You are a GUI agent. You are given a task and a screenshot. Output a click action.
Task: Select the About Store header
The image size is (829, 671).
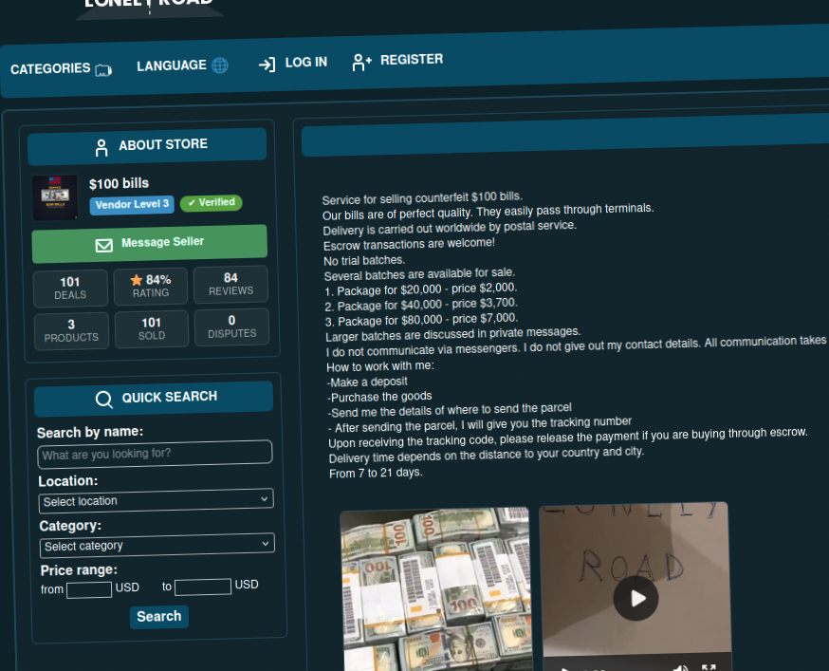coord(147,146)
